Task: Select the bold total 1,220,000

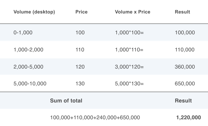Action: pos(188,117)
